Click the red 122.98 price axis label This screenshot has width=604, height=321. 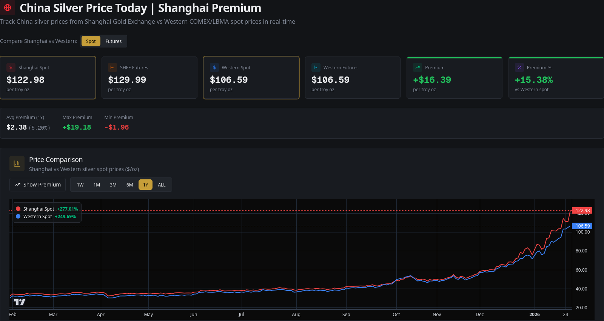582,211
